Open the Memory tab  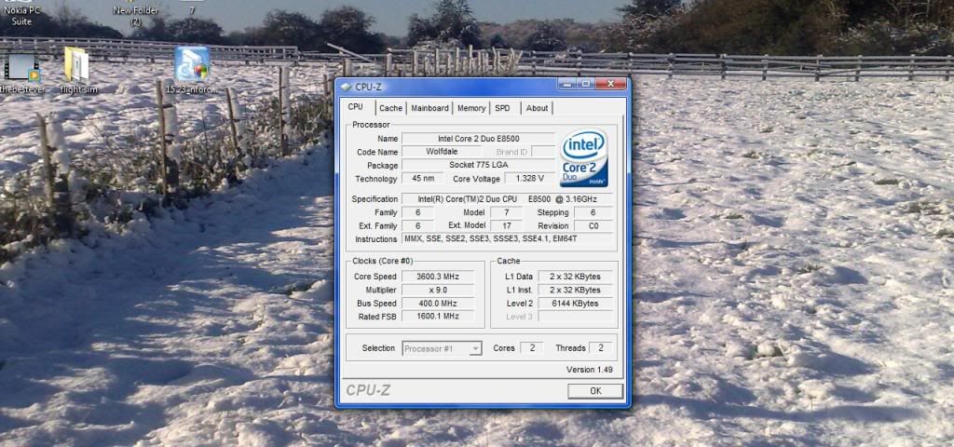coord(470,108)
